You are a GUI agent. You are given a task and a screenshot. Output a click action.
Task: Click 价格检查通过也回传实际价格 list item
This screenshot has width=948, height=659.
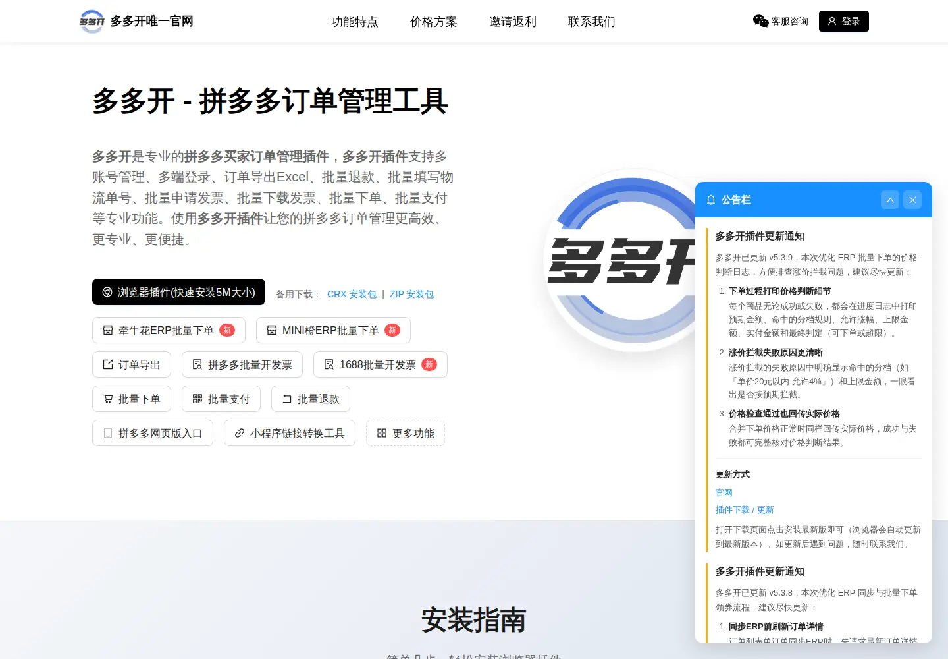(x=784, y=414)
